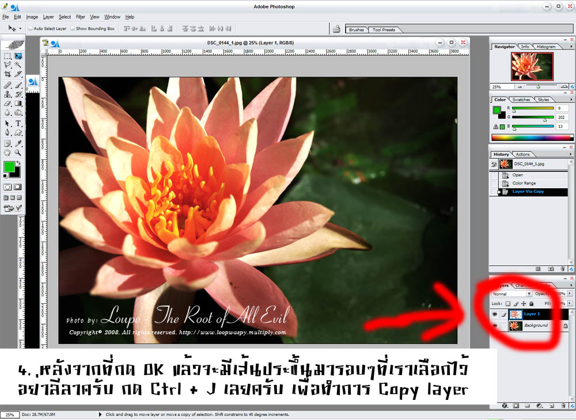The width and height of the screenshot is (576, 420).
Task: Switch to the Actions tab
Action: pos(522,154)
